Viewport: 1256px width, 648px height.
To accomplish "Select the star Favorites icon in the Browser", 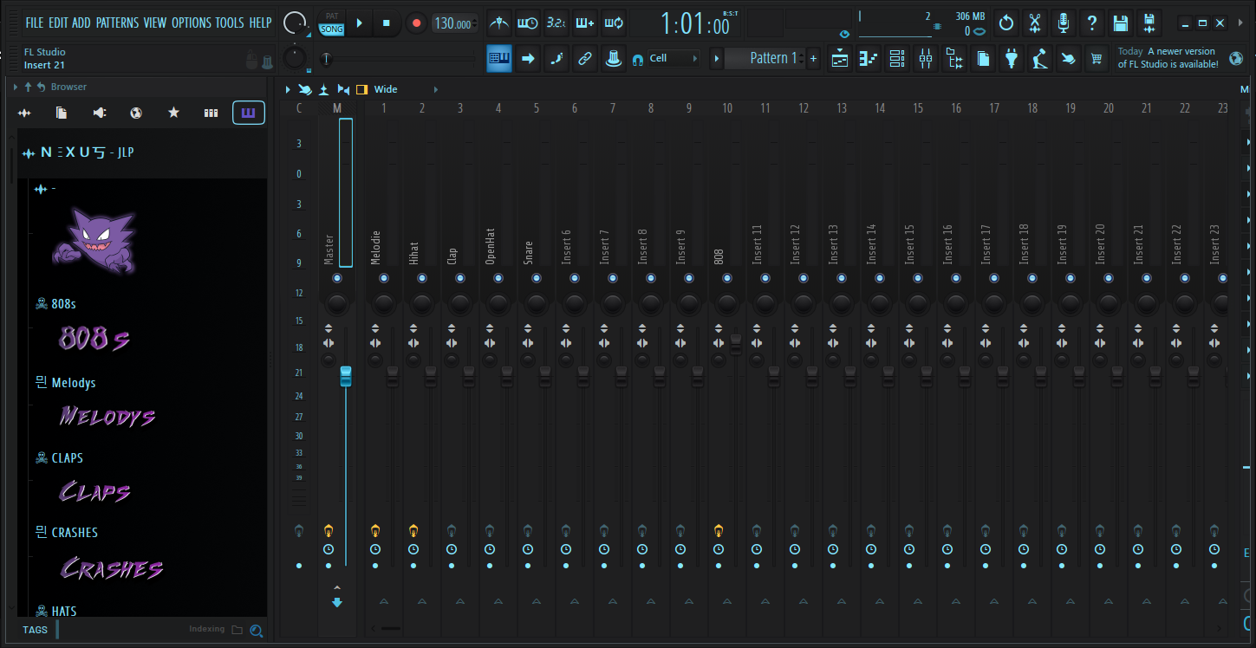I will tap(173, 113).
